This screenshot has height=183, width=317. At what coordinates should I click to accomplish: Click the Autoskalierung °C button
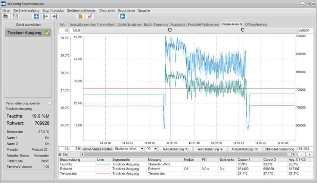(x=175, y=149)
